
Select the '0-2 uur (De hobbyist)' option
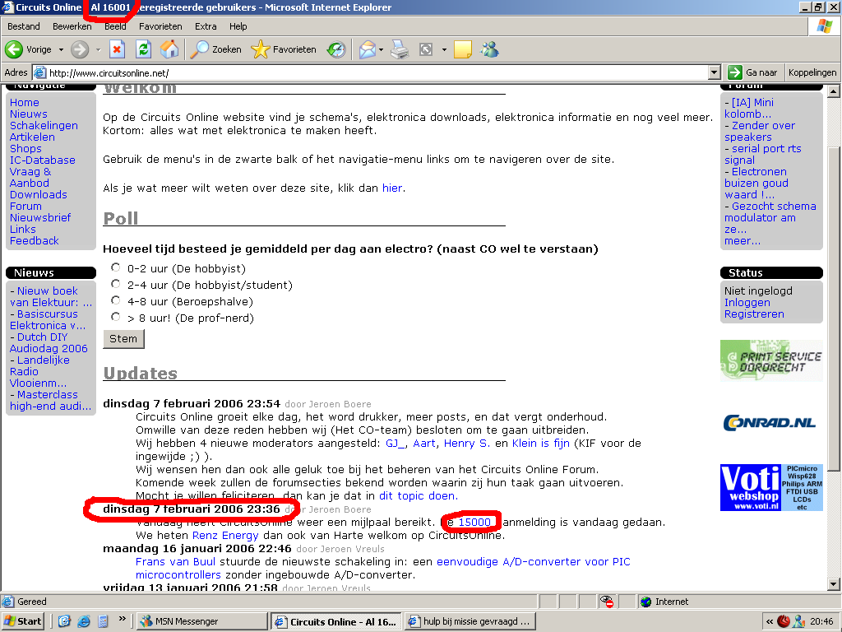coord(116,267)
